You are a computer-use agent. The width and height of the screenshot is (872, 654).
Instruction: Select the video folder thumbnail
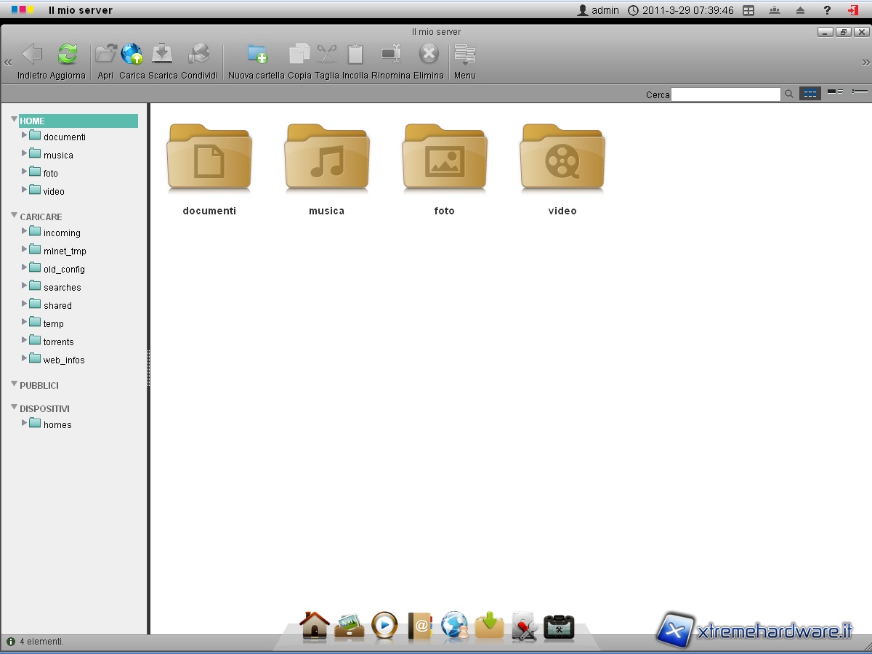(x=562, y=160)
